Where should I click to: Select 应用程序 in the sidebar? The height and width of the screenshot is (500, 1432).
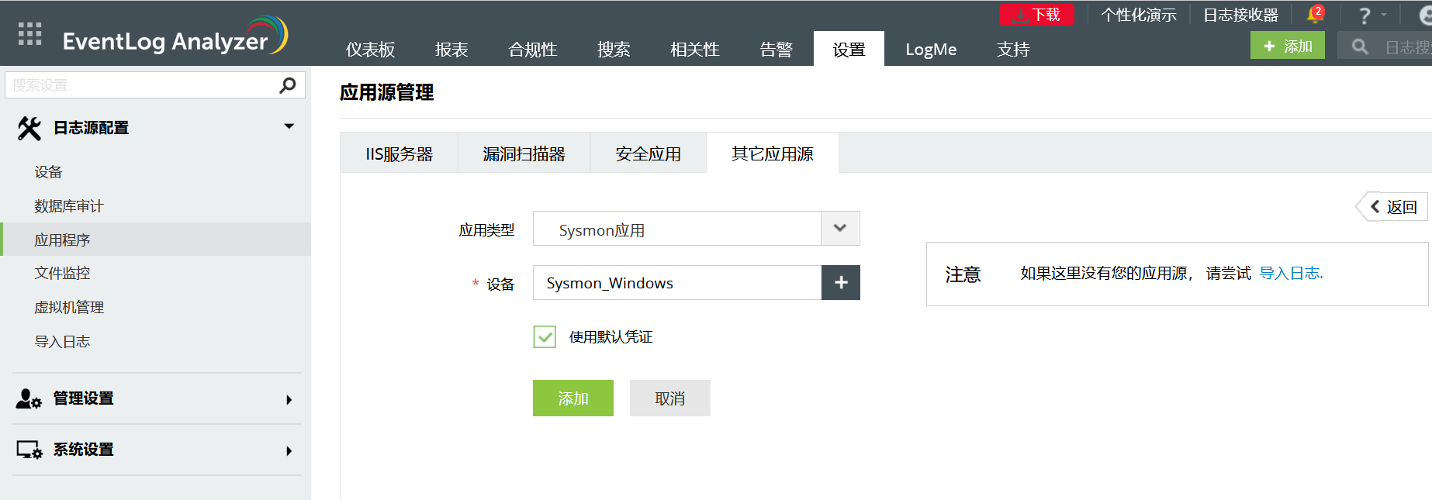coord(156,240)
